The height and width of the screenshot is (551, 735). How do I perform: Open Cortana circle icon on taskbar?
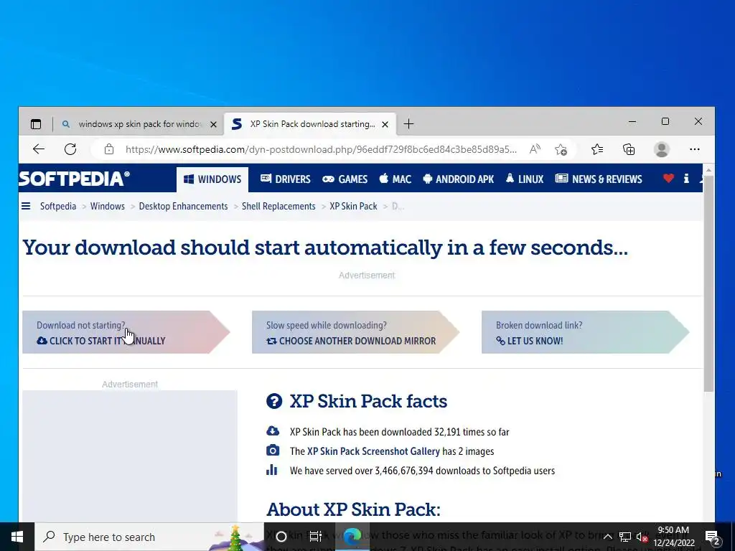click(x=281, y=537)
